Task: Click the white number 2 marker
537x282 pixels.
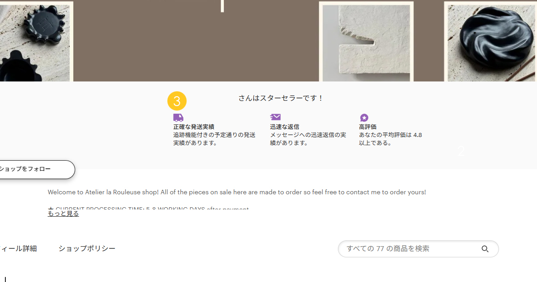Action: (461, 151)
